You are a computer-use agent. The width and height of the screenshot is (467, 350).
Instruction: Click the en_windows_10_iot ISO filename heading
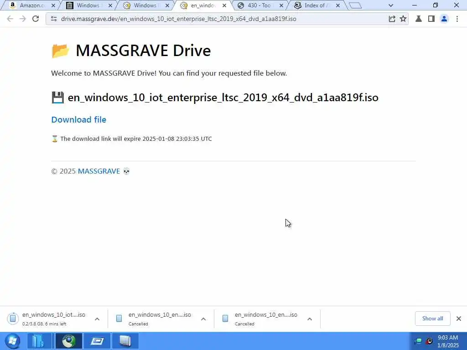[x=223, y=98]
